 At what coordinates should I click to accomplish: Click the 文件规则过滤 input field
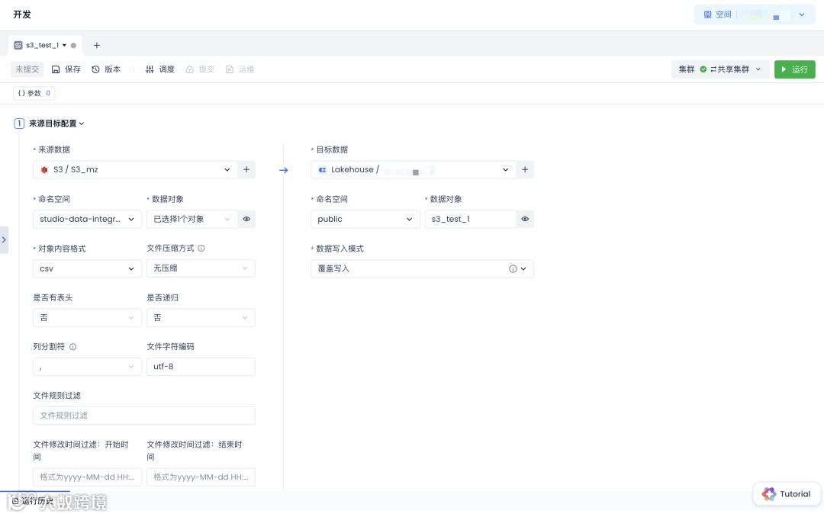point(144,416)
